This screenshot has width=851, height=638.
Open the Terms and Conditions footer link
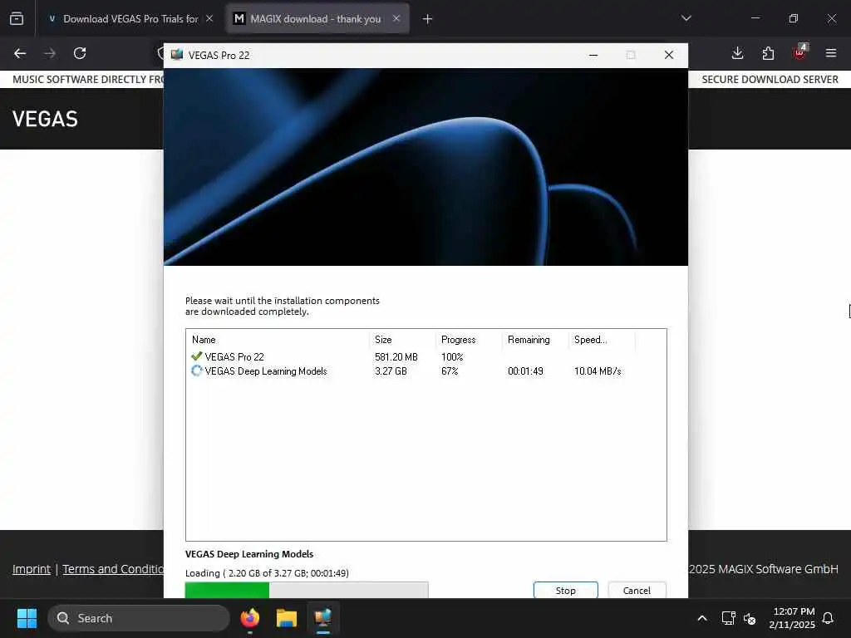pyautogui.click(x=113, y=569)
